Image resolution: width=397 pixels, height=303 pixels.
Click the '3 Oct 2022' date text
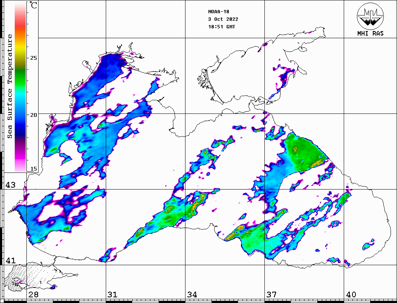[x=223, y=19]
